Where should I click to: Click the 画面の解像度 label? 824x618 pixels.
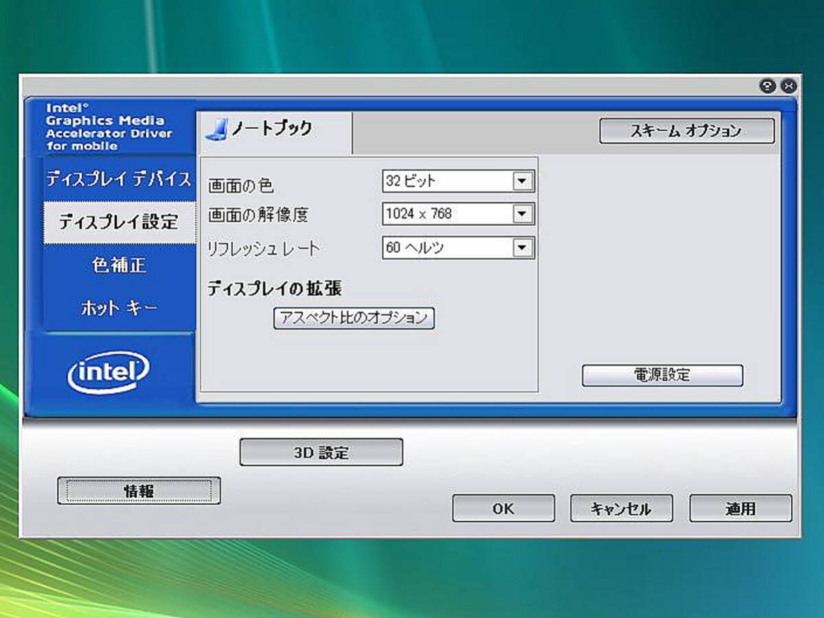click(x=258, y=215)
